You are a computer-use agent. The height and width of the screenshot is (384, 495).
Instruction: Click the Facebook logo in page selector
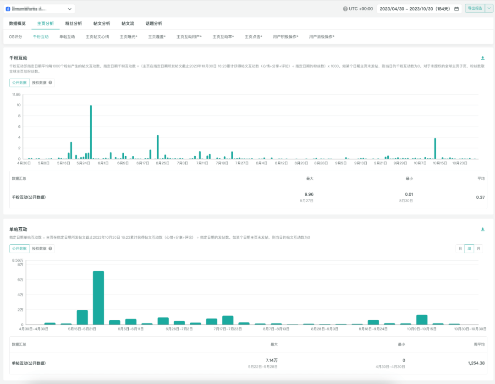(x=8, y=9)
